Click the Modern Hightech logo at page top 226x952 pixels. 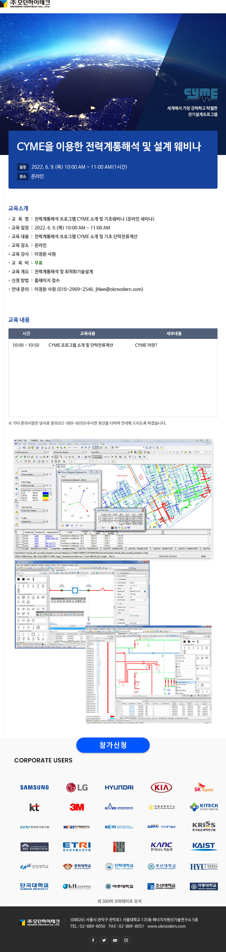25,4
